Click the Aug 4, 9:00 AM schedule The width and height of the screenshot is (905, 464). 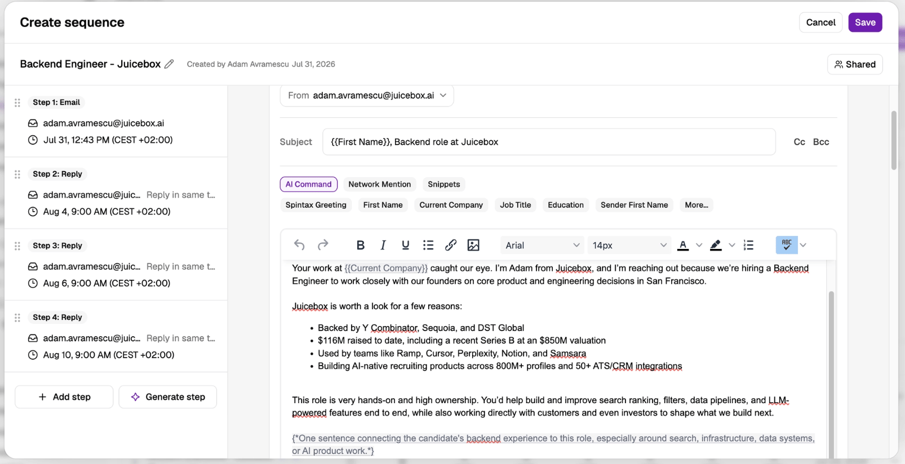107,212
